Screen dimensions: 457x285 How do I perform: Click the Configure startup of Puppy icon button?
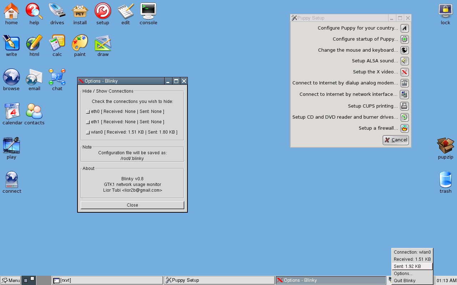[x=405, y=39]
